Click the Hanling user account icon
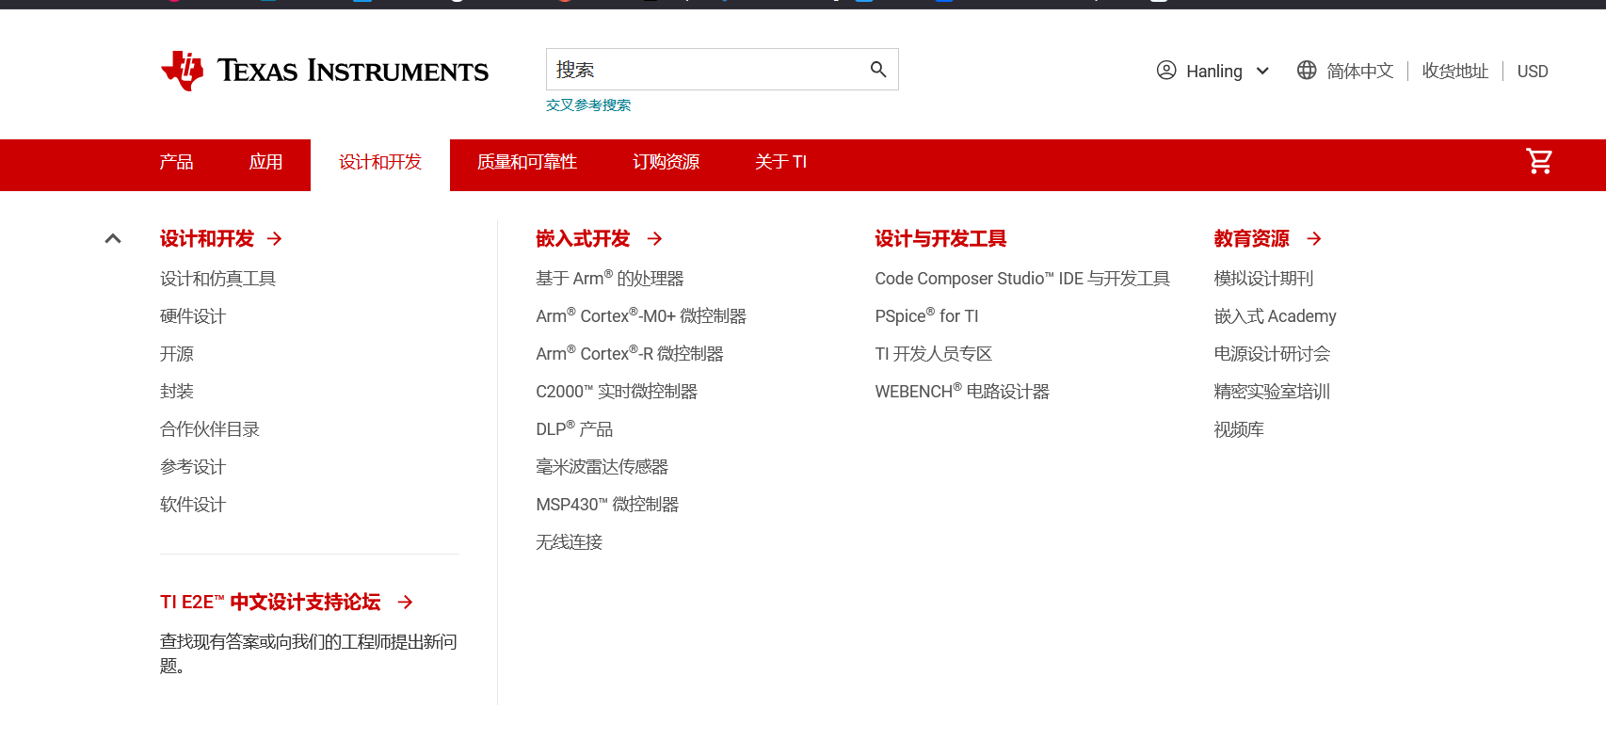1606x741 pixels. tap(1166, 71)
